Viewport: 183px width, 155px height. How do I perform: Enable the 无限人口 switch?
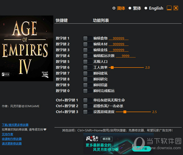click(x=88, y=62)
